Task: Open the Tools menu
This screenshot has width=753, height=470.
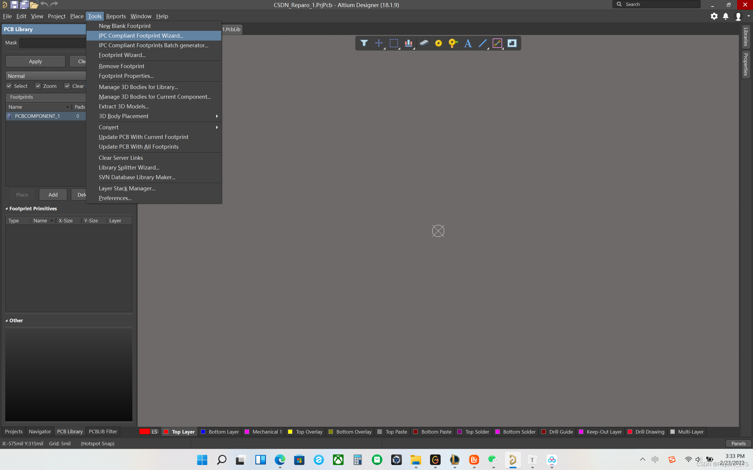Action: pos(95,16)
